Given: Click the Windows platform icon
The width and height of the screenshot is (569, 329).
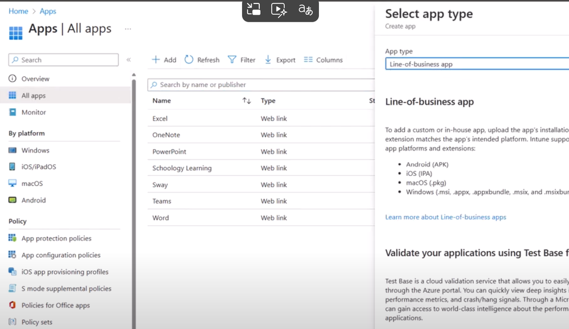Looking at the screenshot, I should tap(13, 150).
